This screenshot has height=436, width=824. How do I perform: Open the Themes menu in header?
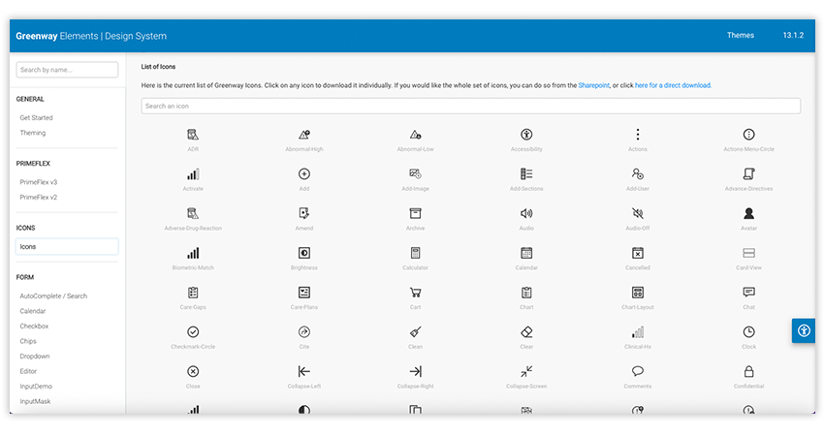[x=740, y=36]
